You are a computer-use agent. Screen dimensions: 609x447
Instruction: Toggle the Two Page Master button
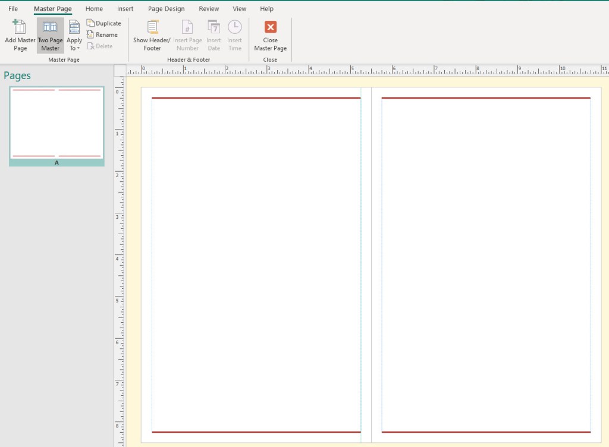(x=50, y=36)
